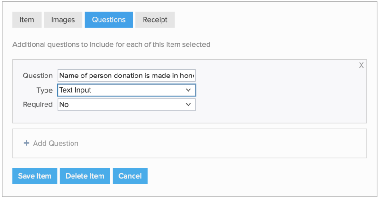Click the Type field label

click(x=45, y=90)
